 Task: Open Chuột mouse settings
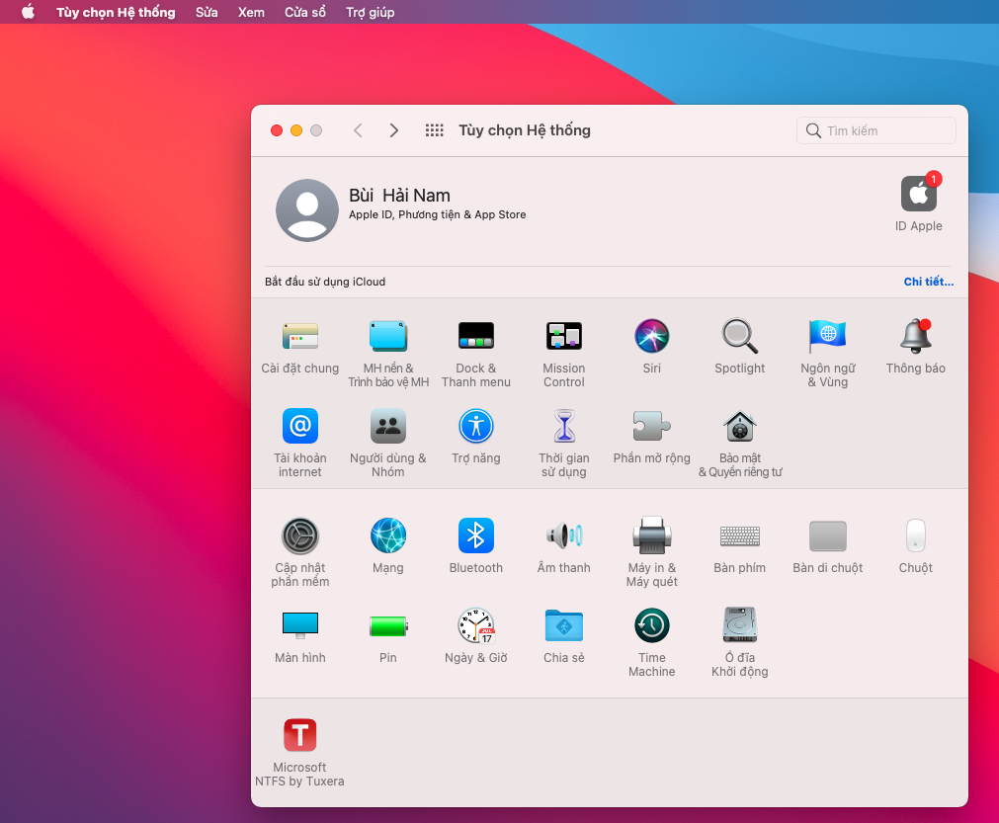(x=916, y=535)
